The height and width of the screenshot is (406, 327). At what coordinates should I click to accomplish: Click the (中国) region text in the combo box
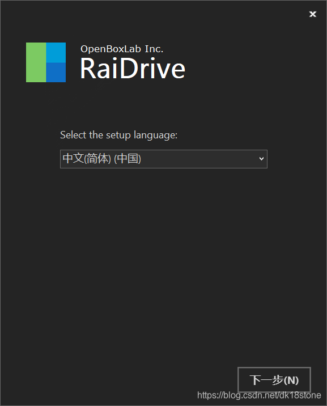(x=128, y=158)
